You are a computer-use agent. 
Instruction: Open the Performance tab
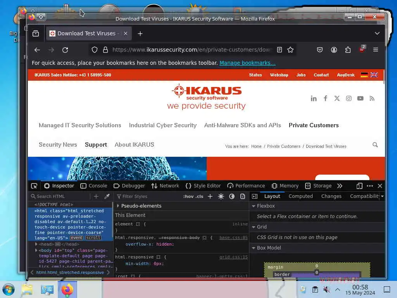point(246,186)
